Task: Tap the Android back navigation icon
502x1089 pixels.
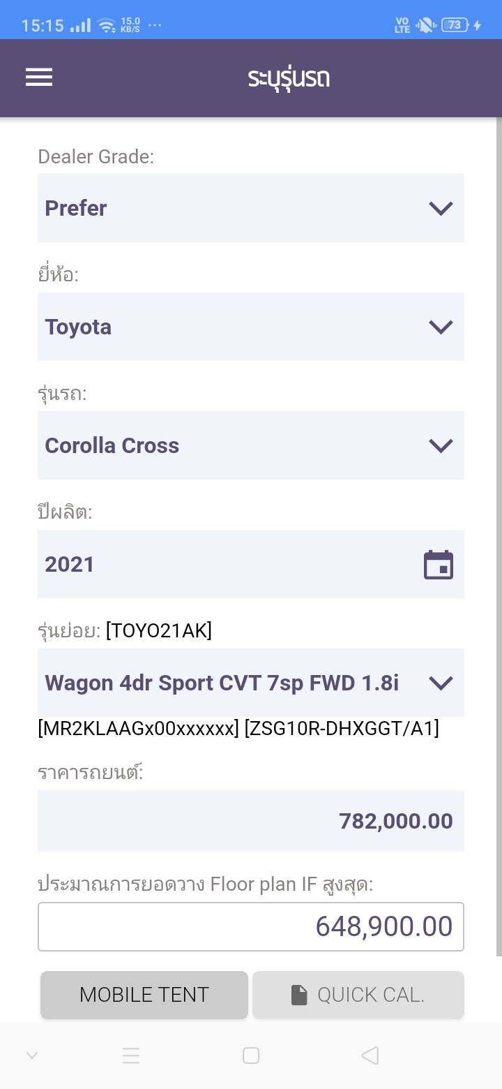Action: pos(370,1055)
